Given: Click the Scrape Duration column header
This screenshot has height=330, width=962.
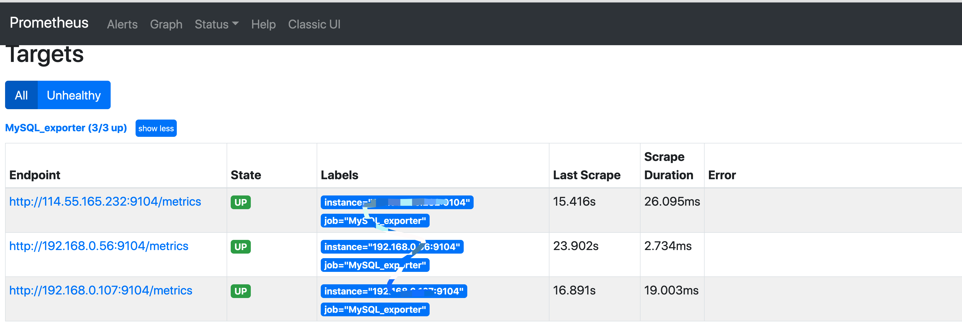Looking at the screenshot, I should click(x=668, y=166).
